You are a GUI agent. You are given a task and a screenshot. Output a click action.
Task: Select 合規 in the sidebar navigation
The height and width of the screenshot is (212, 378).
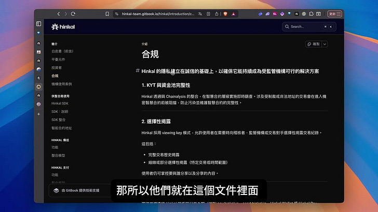[x=55, y=75]
